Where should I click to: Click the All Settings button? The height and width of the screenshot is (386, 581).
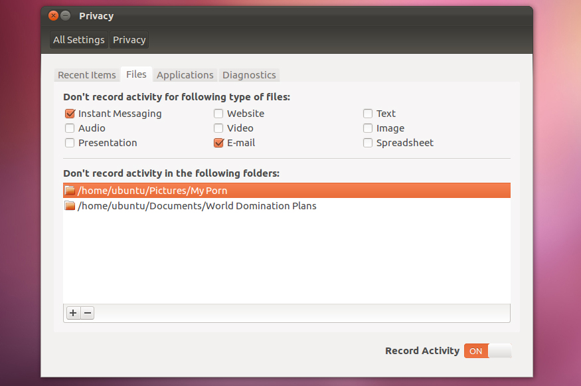pyautogui.click(x=79, y=40)
